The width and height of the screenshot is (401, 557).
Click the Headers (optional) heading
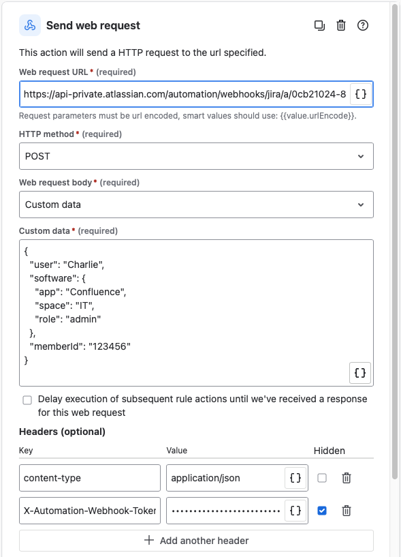[62, 432]
